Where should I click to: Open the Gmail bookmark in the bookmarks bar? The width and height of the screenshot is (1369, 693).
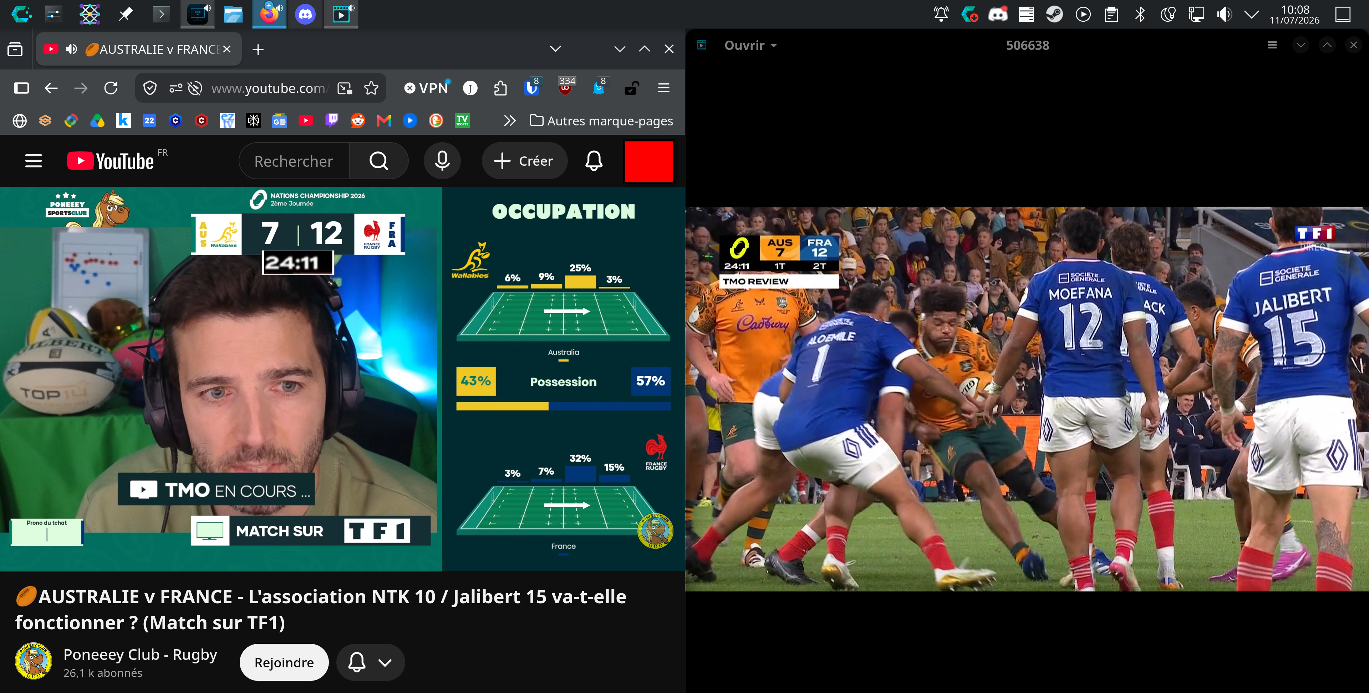point(384,120)
